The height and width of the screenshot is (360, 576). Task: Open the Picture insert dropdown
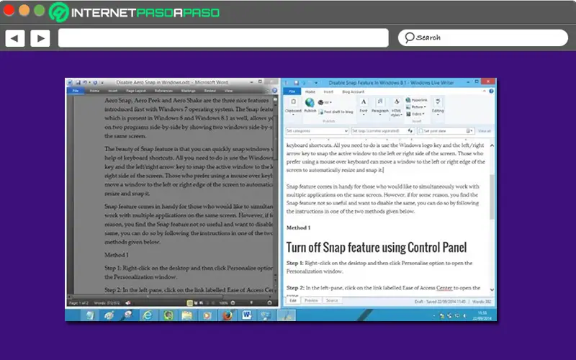[x=416, y=107]
